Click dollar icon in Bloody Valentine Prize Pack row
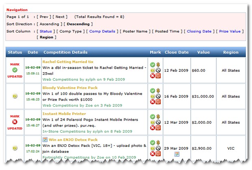Image resolution: width=252 pixels, height=170 pixels. (158, 90)
